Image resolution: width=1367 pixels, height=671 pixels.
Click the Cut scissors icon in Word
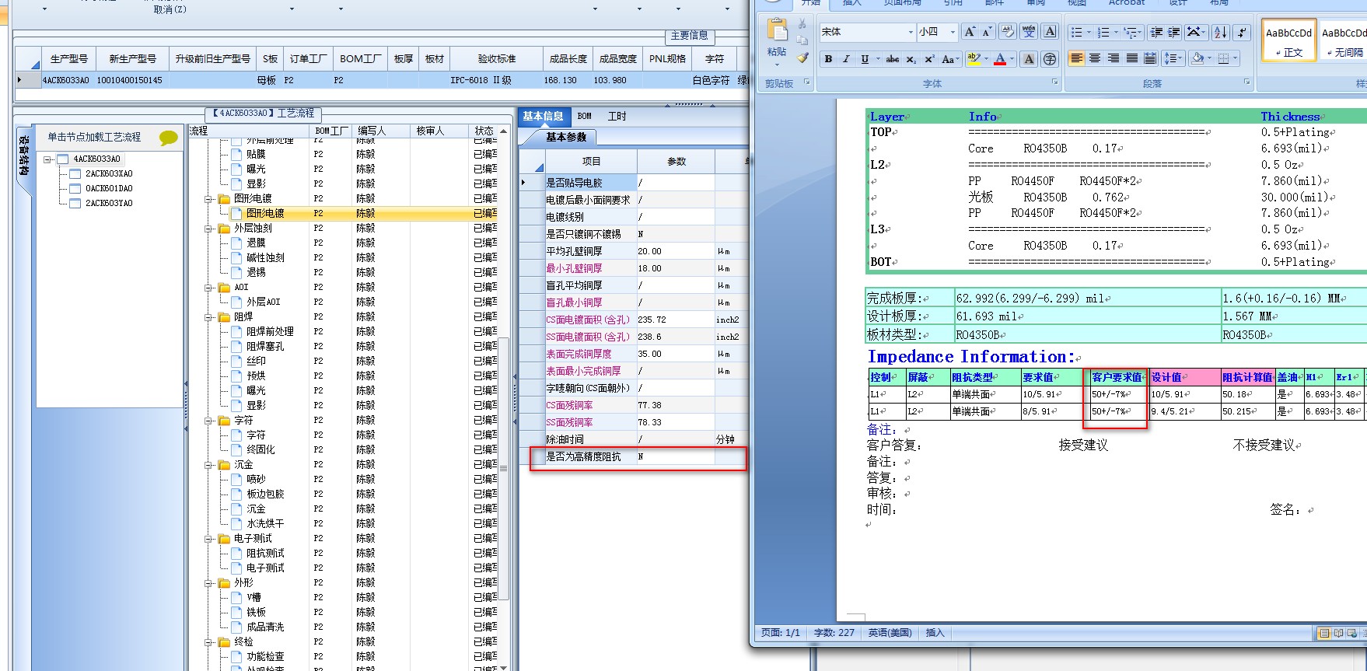click(802, 24)
